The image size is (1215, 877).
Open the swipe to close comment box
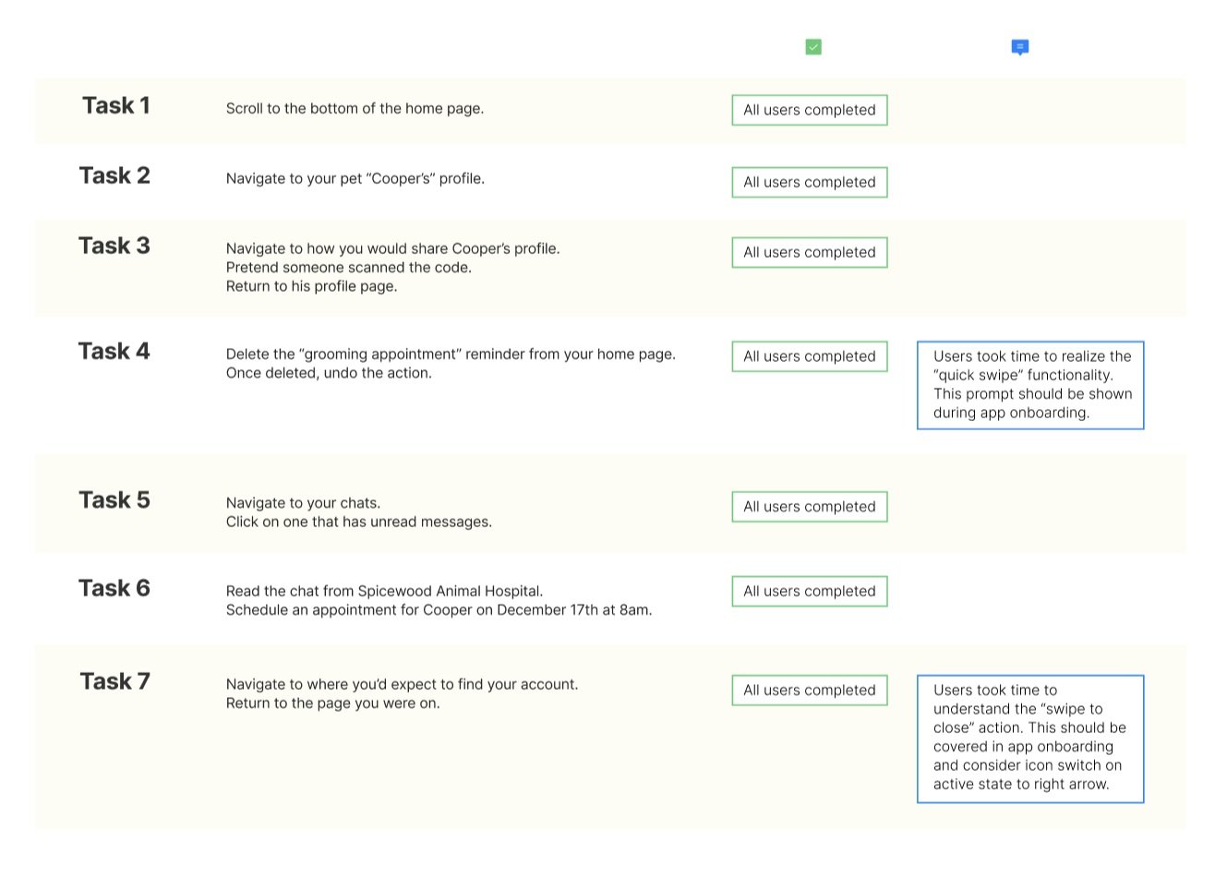pyautogui.click(x=1030, y=739)
